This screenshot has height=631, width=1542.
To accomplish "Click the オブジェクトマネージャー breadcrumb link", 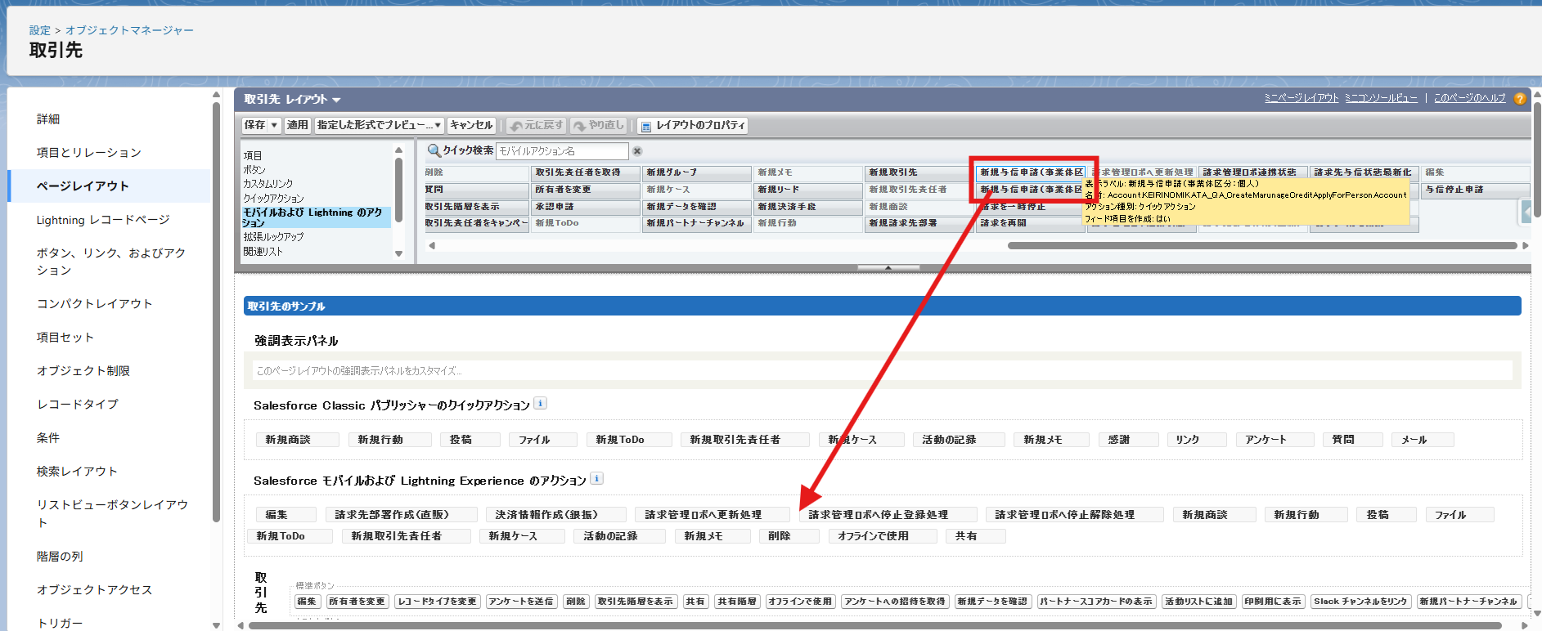I will [x=129, y=30].
